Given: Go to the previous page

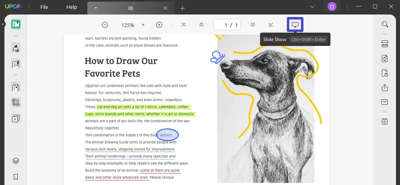Looking at the screenshot, I should (201, 25).
